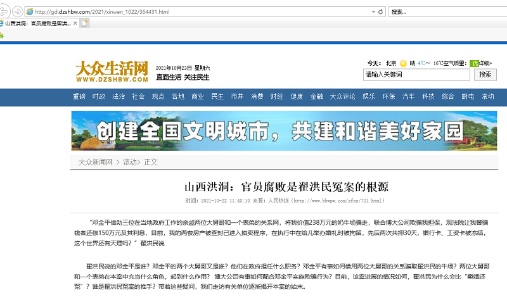Image resolution: width=507 pixels, height=302 pixels.
Task: Click the 请输入关键词 keyword input field
Action: (x=416, y=75)
